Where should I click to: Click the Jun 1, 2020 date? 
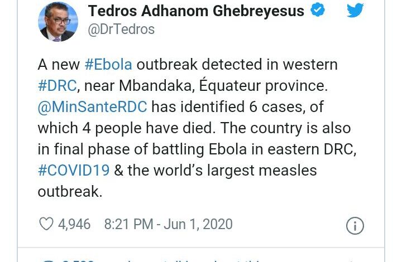[x=199, y=224]
